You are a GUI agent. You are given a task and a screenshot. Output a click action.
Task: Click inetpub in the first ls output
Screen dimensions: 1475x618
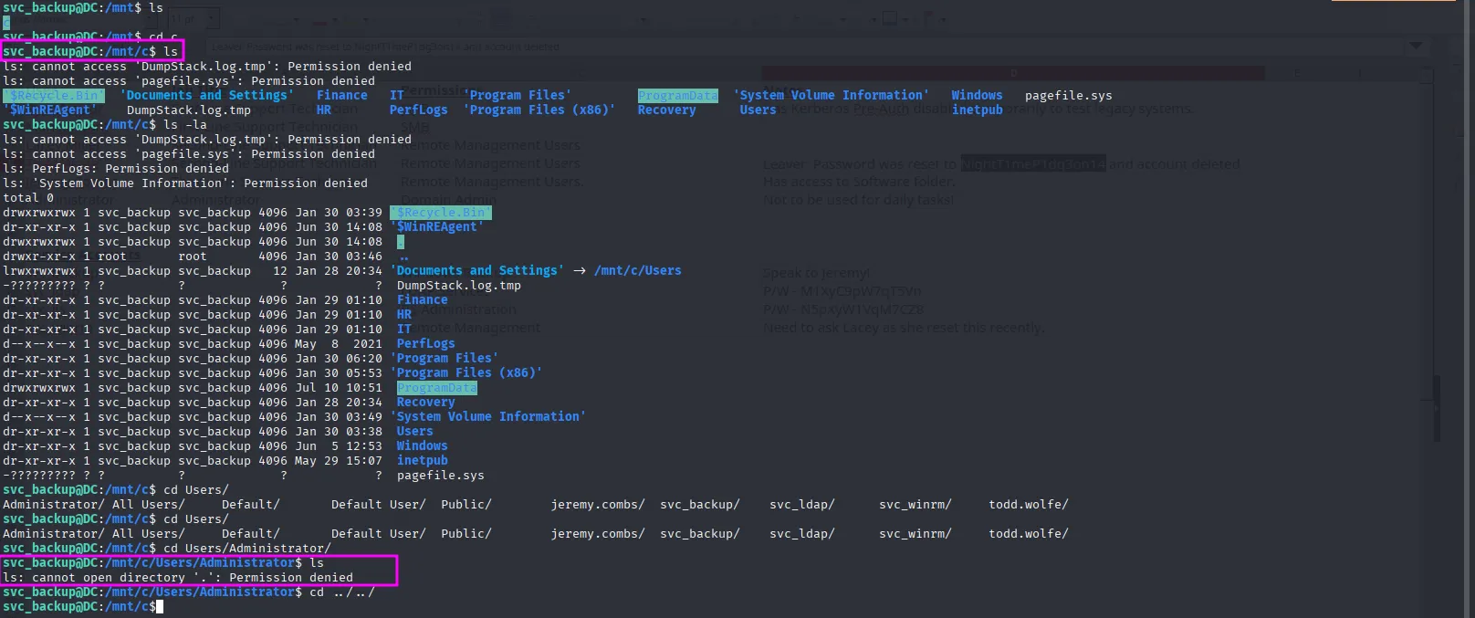coord(977,110)
